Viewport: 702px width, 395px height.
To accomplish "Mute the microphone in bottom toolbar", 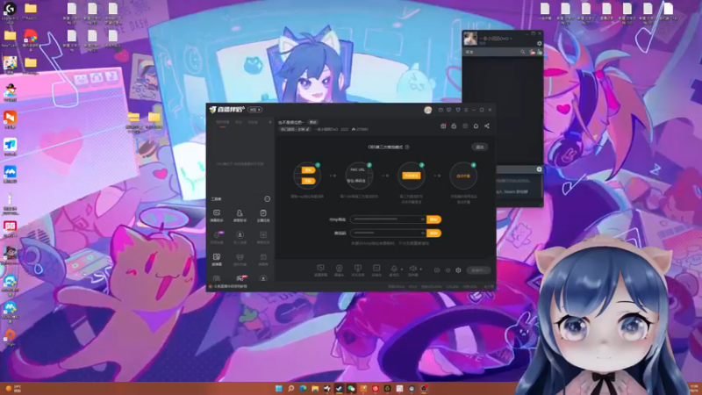I will [x=394, y=269].
